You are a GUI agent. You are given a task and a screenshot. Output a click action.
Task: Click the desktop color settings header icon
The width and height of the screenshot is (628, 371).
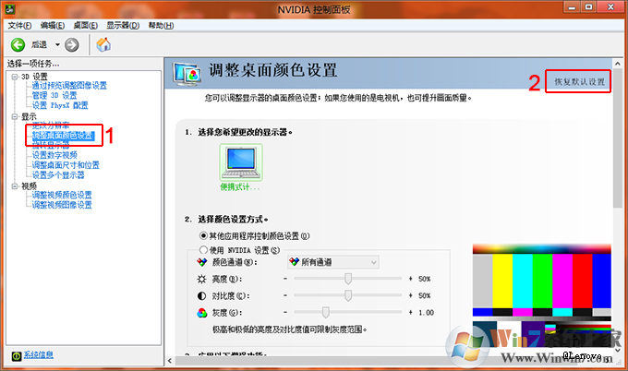(187, 75)
